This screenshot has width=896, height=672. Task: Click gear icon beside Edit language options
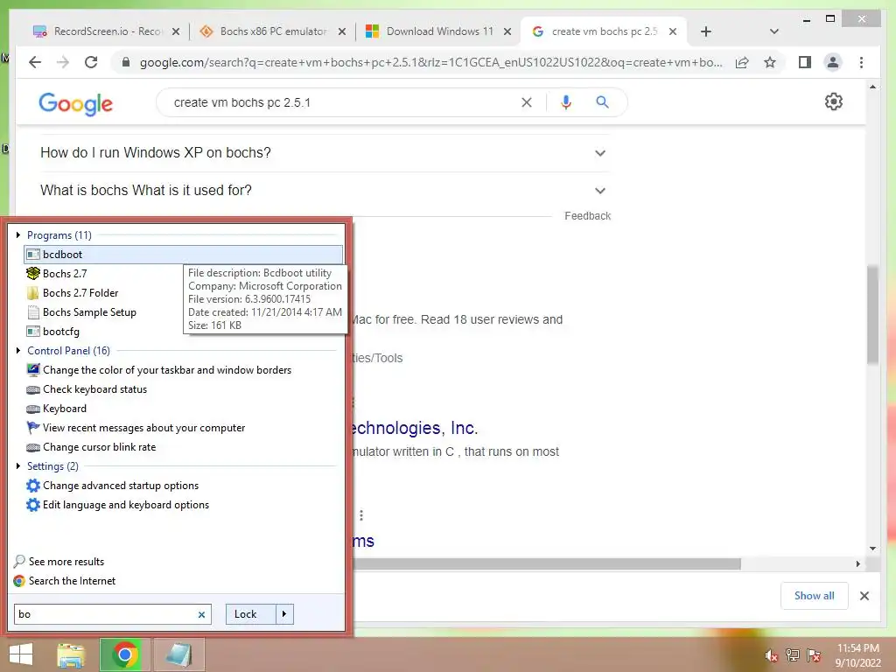pos(33,505)
